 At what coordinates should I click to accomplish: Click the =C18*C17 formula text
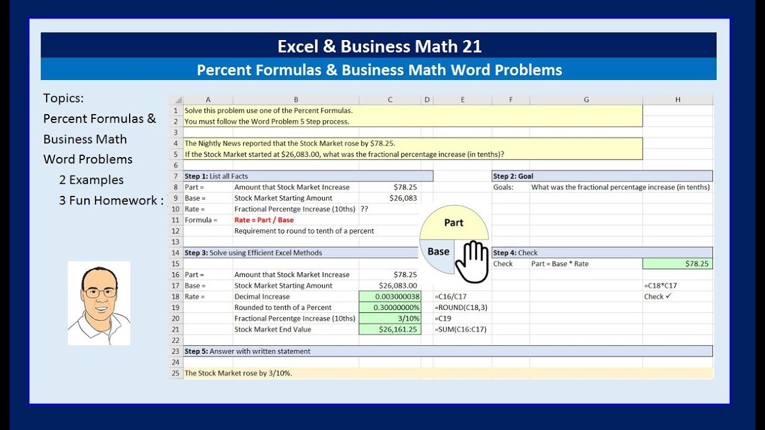(x=660, y=285)
